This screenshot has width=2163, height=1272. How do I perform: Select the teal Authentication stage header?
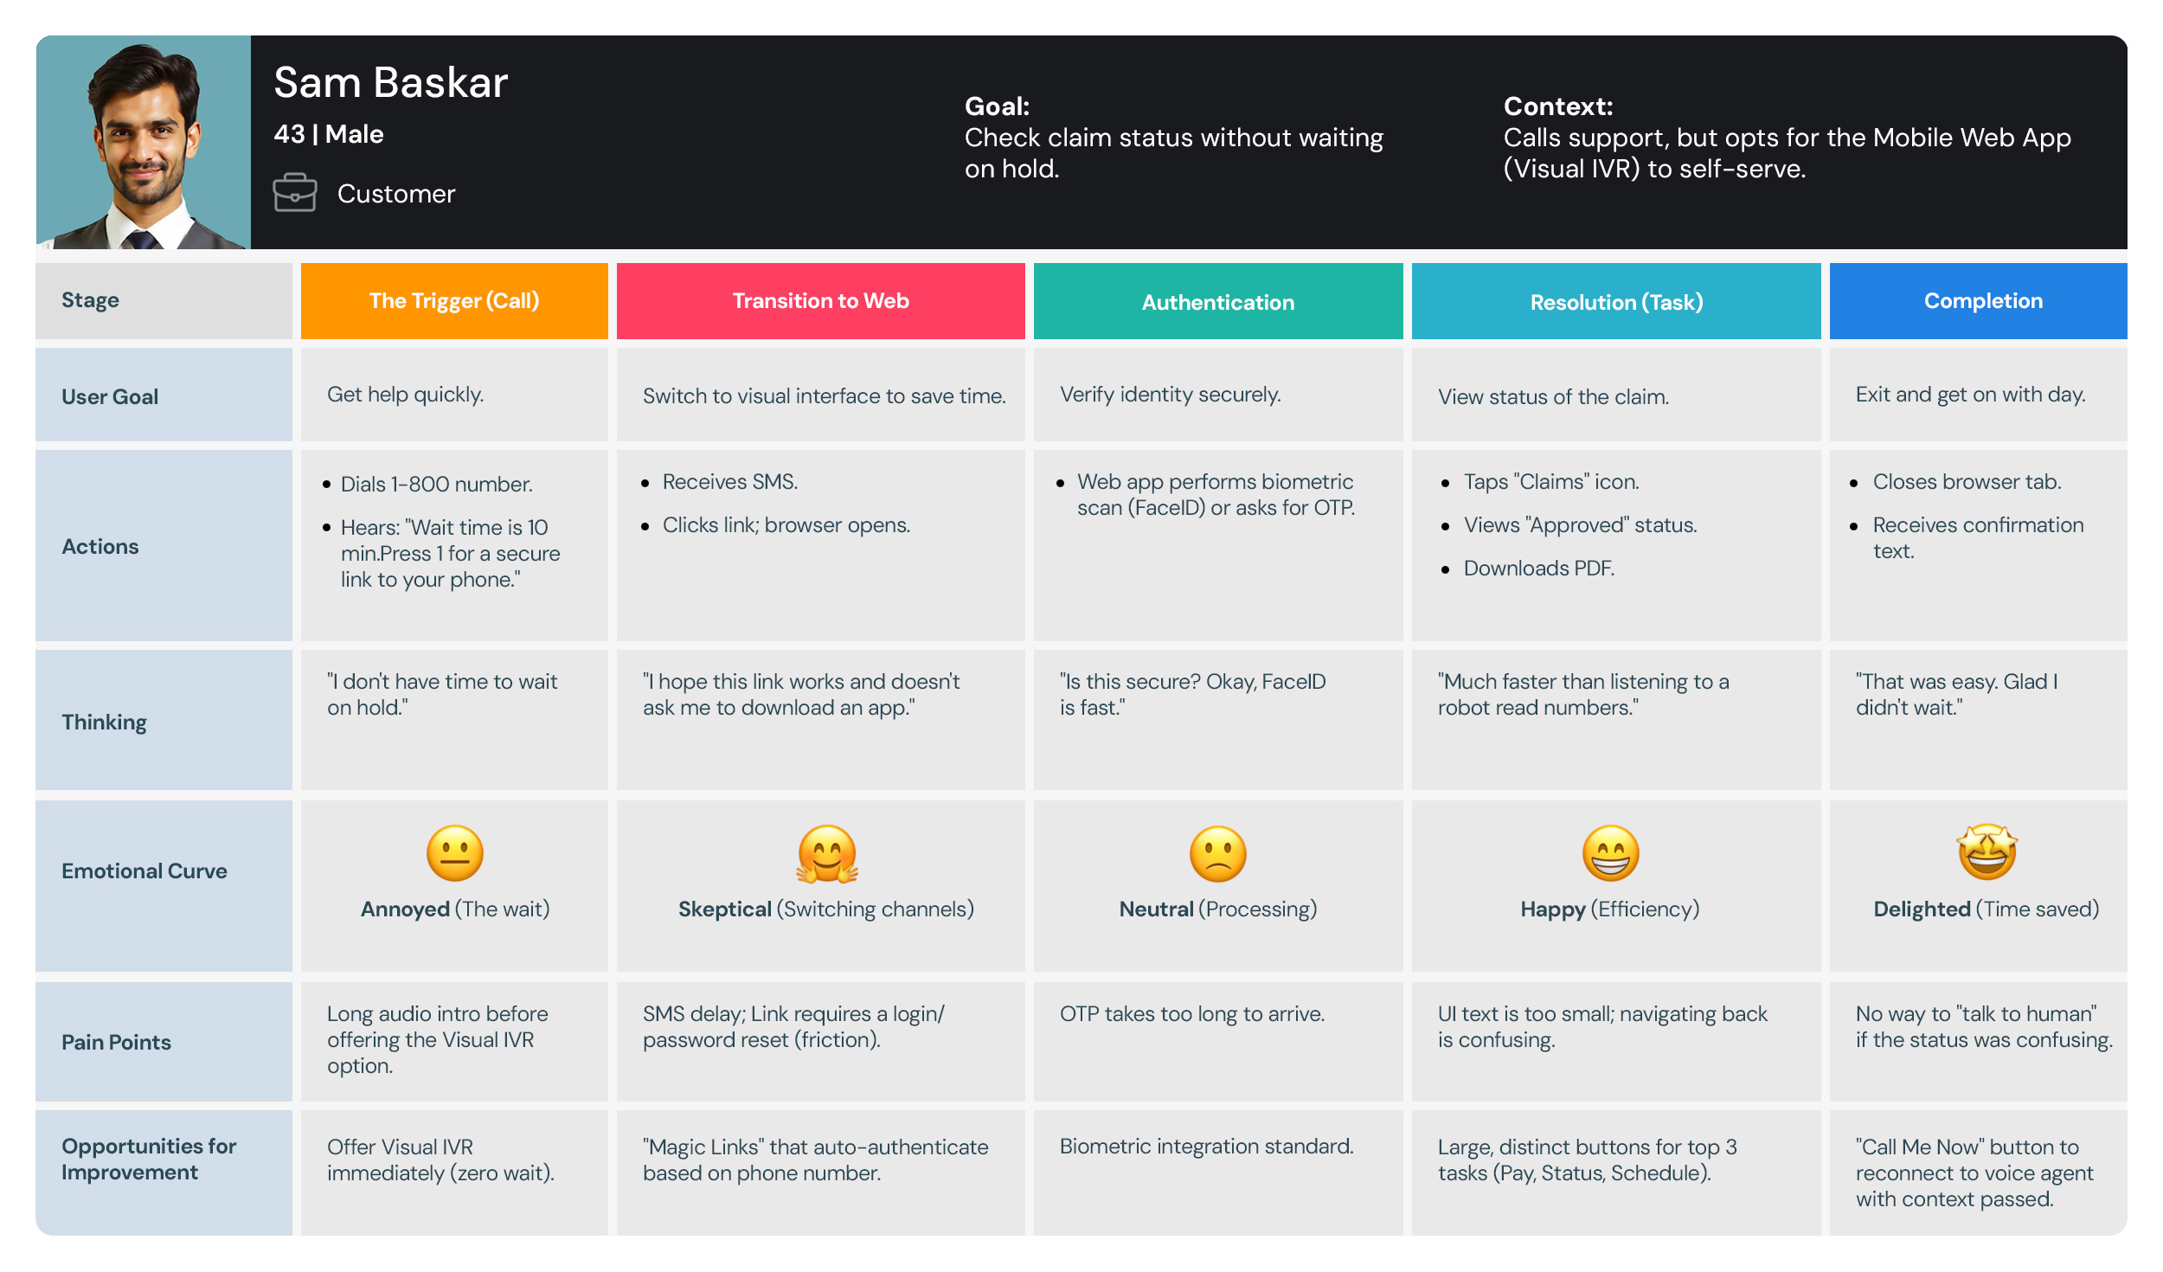click(1217, 302)
